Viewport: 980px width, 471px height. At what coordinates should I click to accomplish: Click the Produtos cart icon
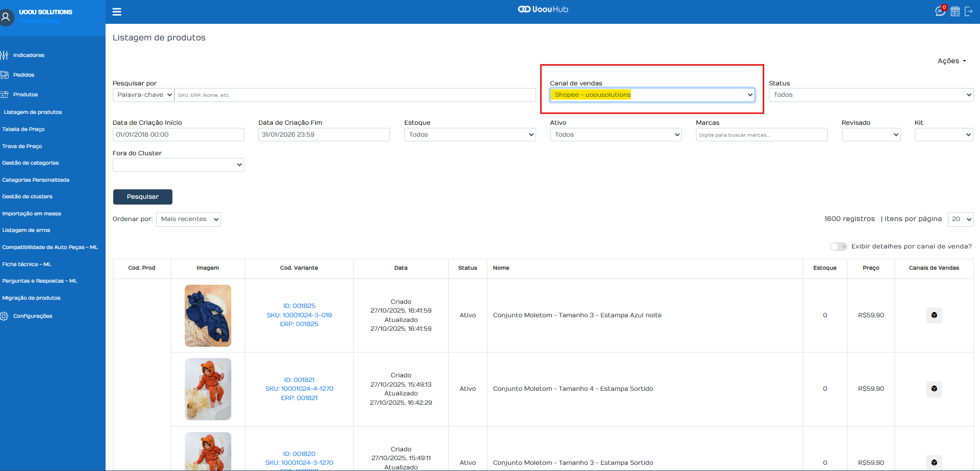point(4,94)
